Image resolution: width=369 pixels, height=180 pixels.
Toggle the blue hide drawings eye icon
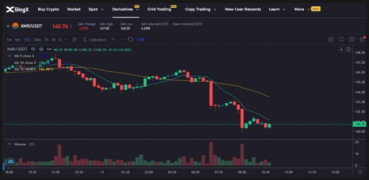[x=141, y=39]
